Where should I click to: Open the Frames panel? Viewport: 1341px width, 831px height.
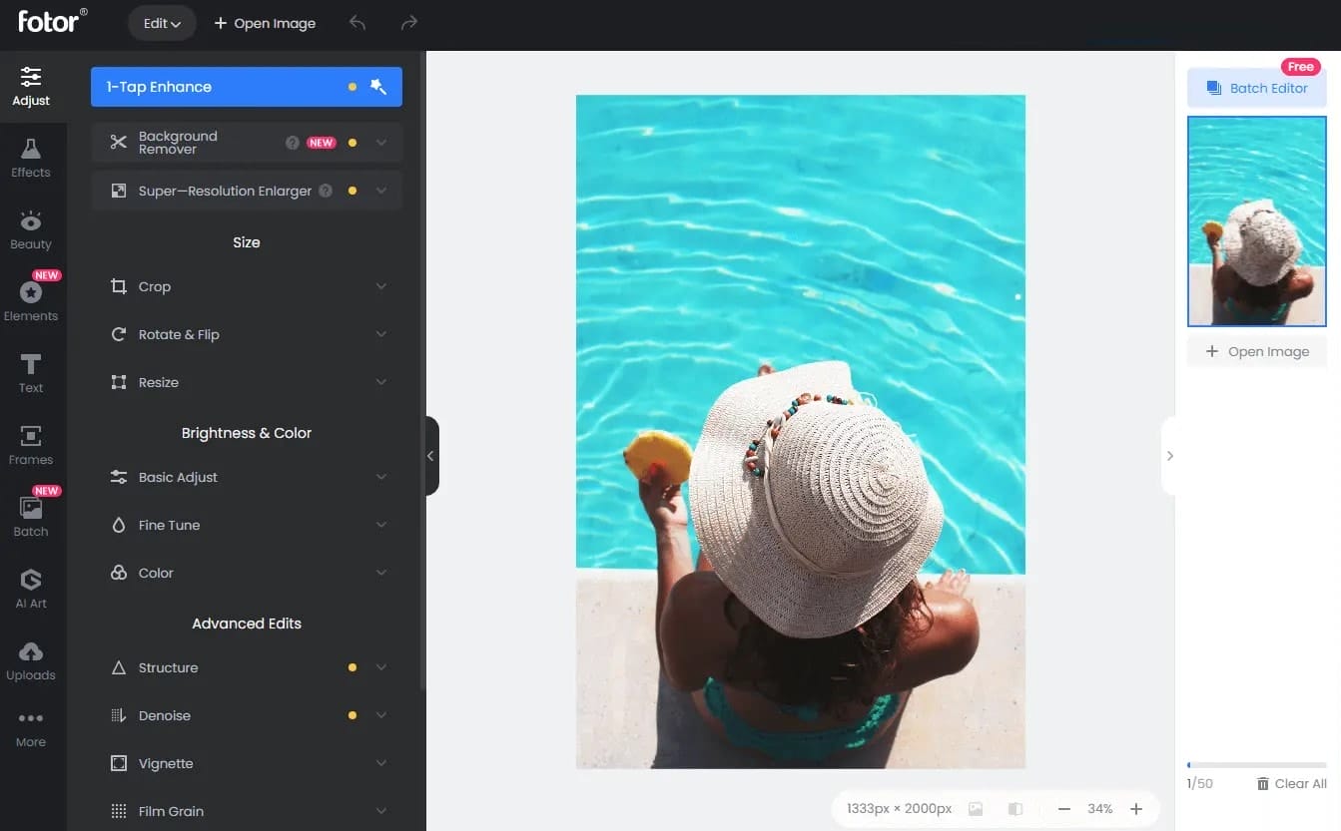pyautogui.click(x=31, y=445)
